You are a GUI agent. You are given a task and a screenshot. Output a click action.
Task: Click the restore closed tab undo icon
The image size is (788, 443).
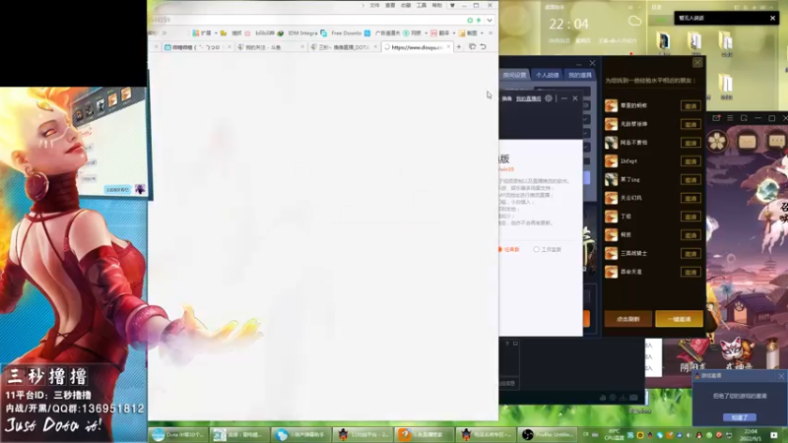(483, 46)
